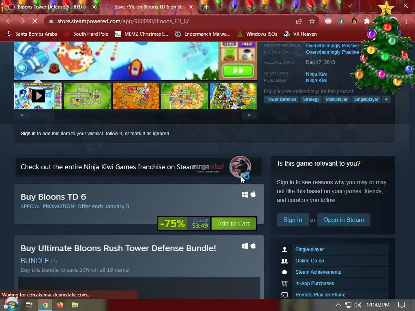Click Windows icon on Ultimate Bloons Rush bundle
The height and width of the screenshot is (311, 415).
[245, 246]
